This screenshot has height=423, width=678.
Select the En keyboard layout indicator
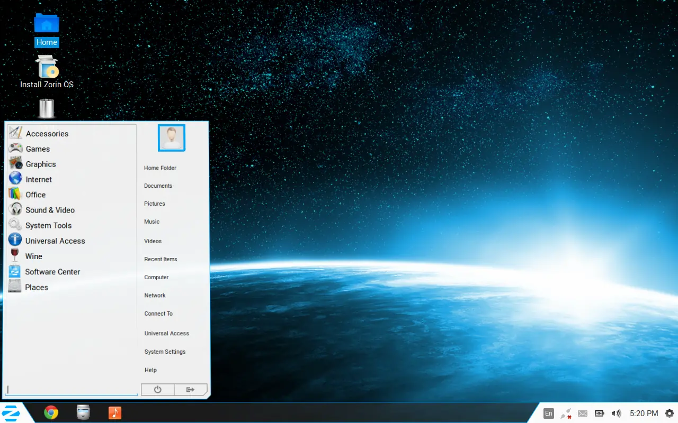tap(549, 413)
